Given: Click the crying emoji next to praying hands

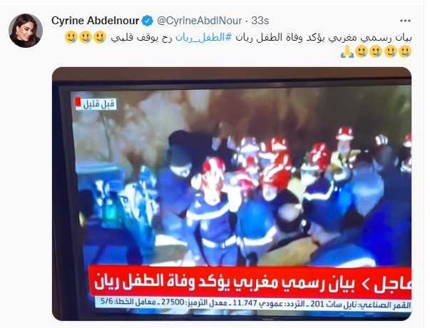Looking at the screenshot, I should pyautogui.click(x=362, y=52).
